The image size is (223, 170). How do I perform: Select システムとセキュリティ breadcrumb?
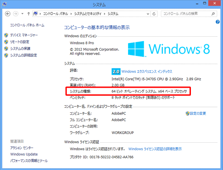[88, 14]
